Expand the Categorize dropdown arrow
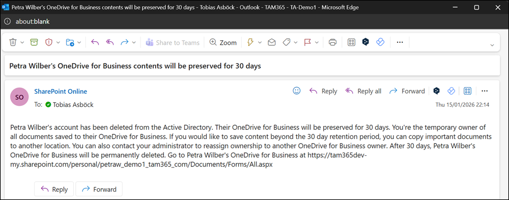This screenshot has width=509, height=200. tap(296, 43)
